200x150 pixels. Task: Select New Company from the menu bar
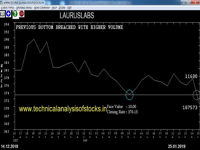41,7
